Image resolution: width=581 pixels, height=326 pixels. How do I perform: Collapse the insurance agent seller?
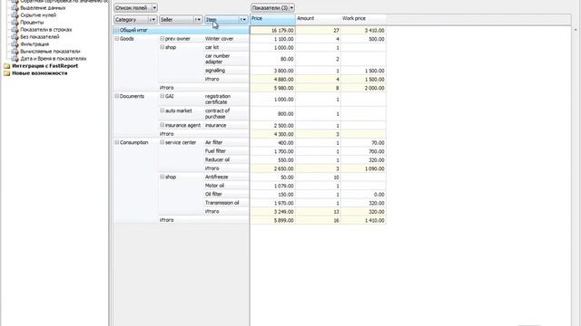162,125
